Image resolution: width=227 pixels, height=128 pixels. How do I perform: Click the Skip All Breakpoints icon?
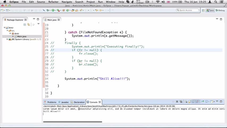(44, 10)
